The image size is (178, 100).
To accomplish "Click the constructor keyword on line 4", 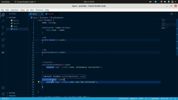I will [x=48, y=27].
